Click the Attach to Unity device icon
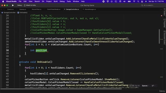This screenshot has height=93, width=166. pyautogui.click(x=25, y=5)
